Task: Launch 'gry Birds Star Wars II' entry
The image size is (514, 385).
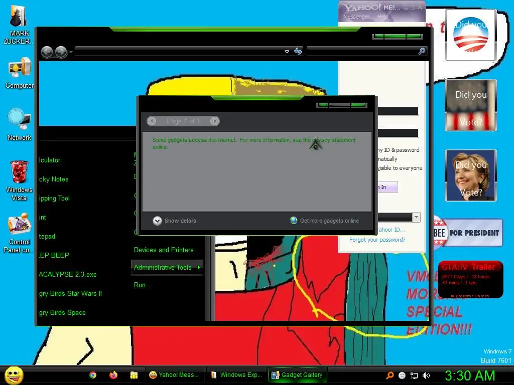Action: point(70,293)
